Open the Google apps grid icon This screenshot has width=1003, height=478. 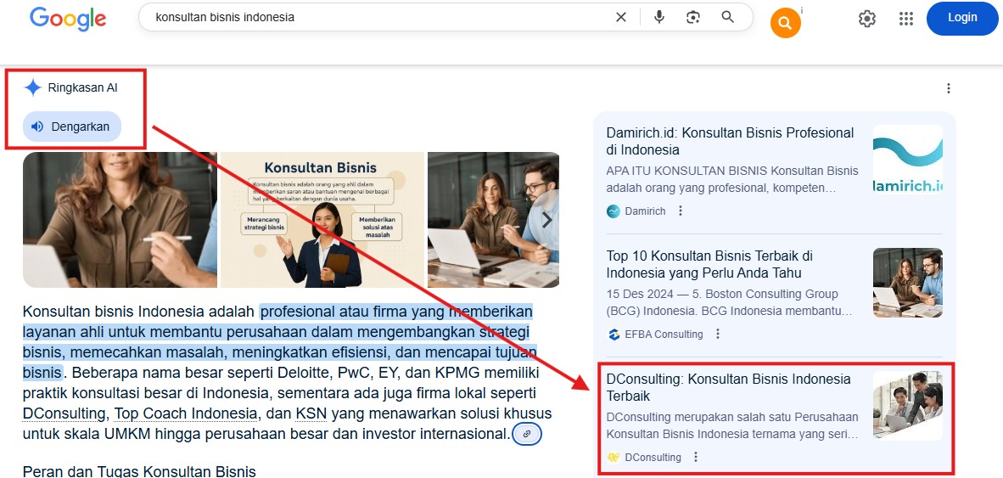pos(905,19)
